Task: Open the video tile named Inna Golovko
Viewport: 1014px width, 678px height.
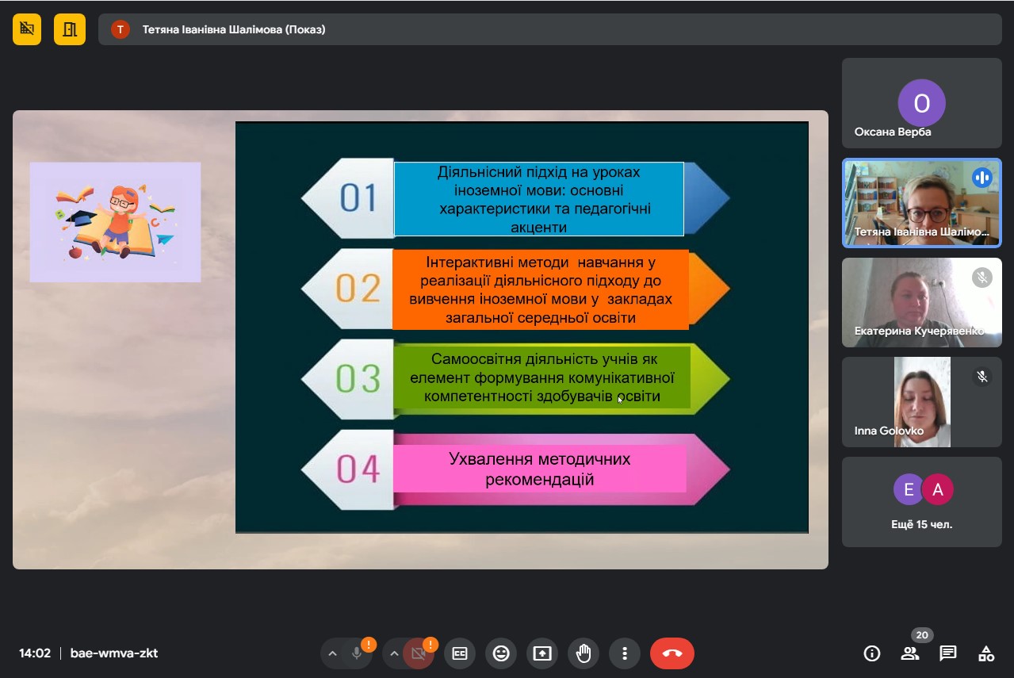Action: 922,402
